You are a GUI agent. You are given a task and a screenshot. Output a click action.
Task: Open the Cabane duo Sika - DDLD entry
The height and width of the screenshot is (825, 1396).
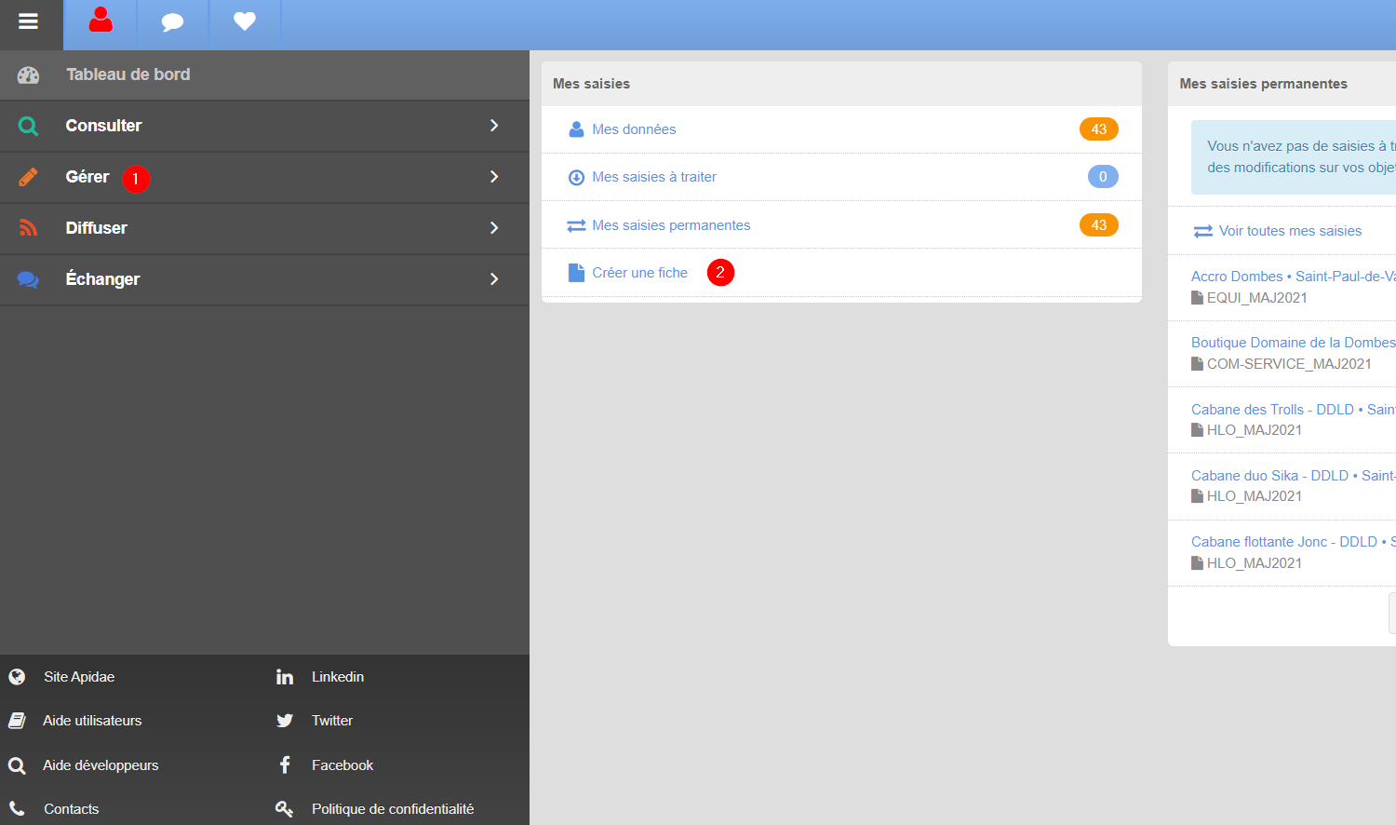tap(1294, 476)
